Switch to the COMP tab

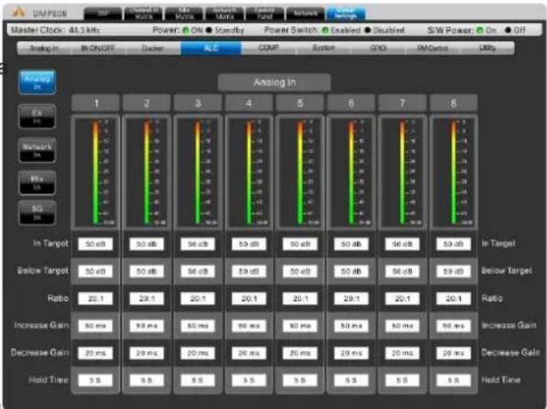point(268,48)
